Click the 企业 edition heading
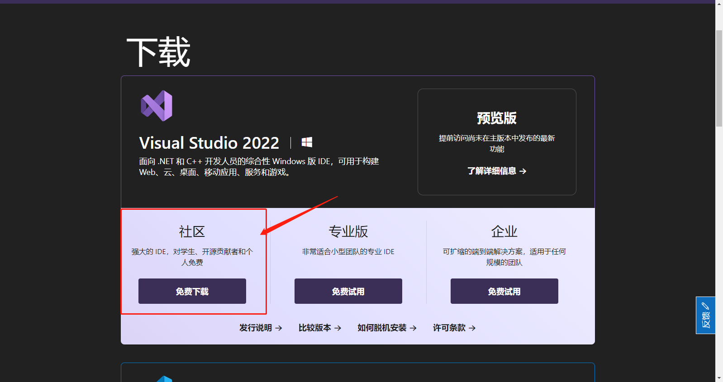Viewport: 723px width, 382px height. point(504,231)
